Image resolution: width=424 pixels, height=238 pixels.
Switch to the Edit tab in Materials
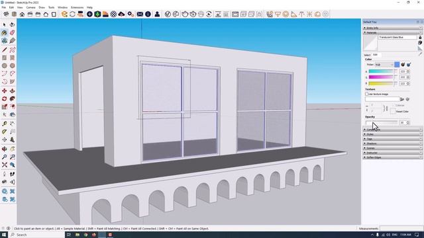point(376,54)
